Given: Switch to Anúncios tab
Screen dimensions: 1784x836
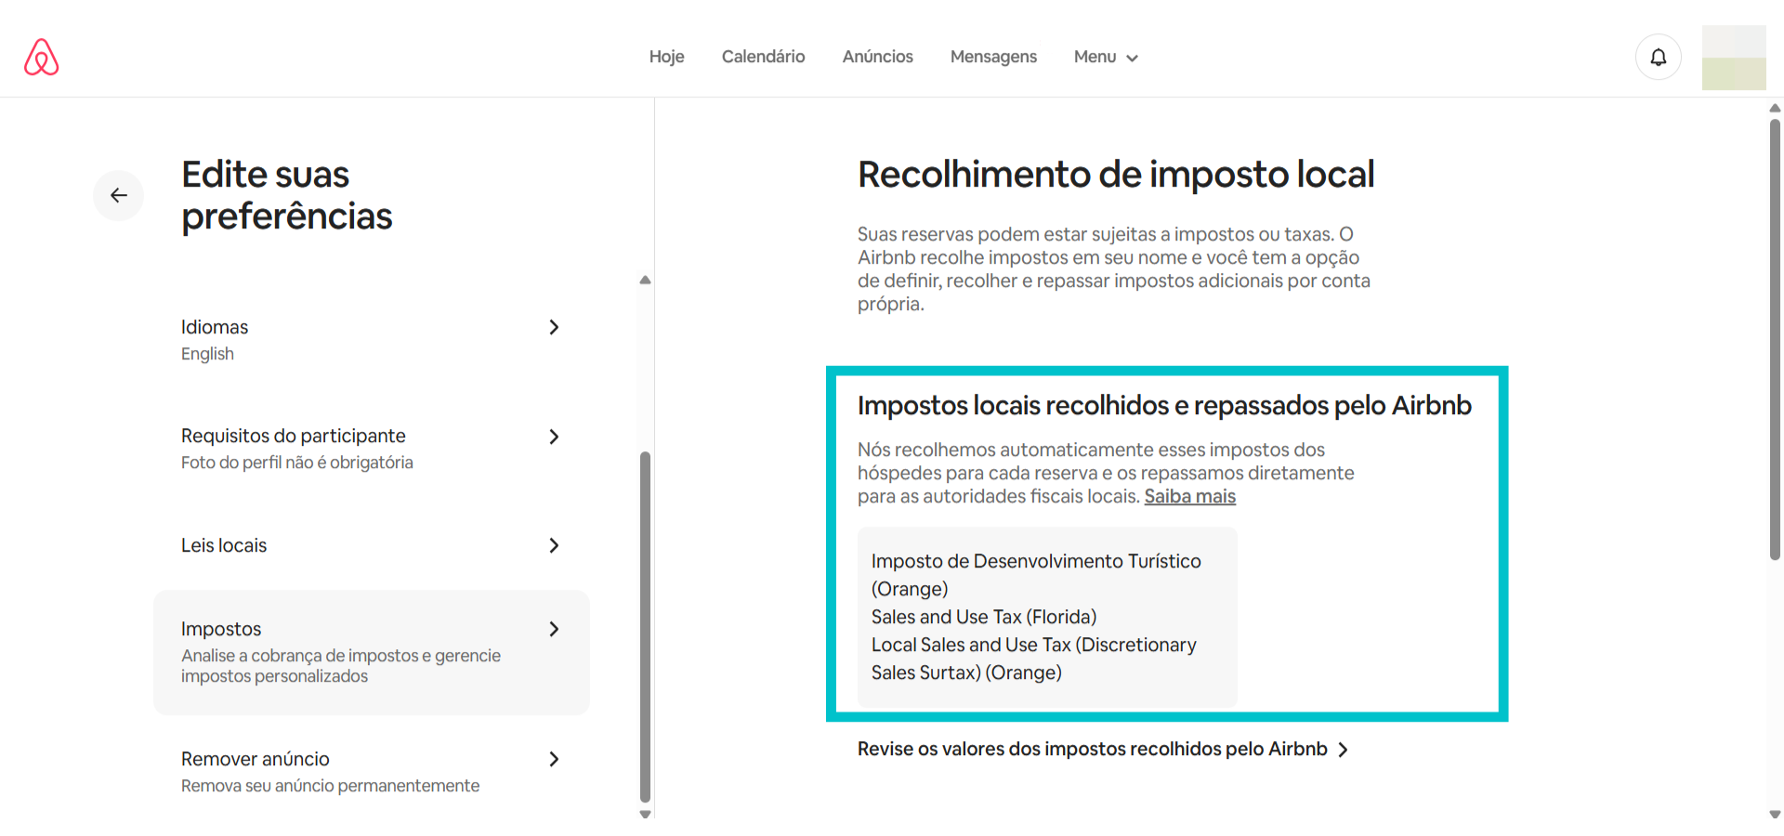Looking at the screenshot, I should coord(877,58).
